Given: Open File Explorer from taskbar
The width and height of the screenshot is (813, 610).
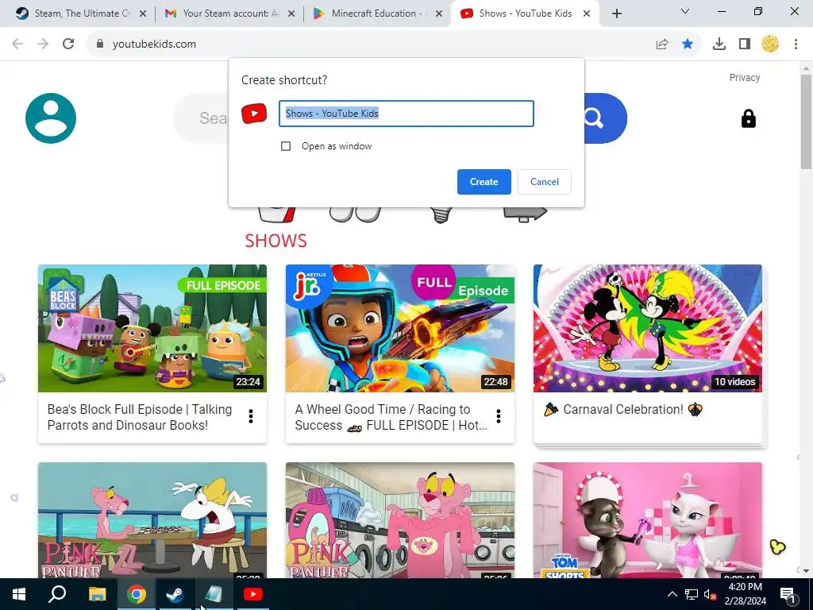Looking at the screenshot, I should click(97, 594).
